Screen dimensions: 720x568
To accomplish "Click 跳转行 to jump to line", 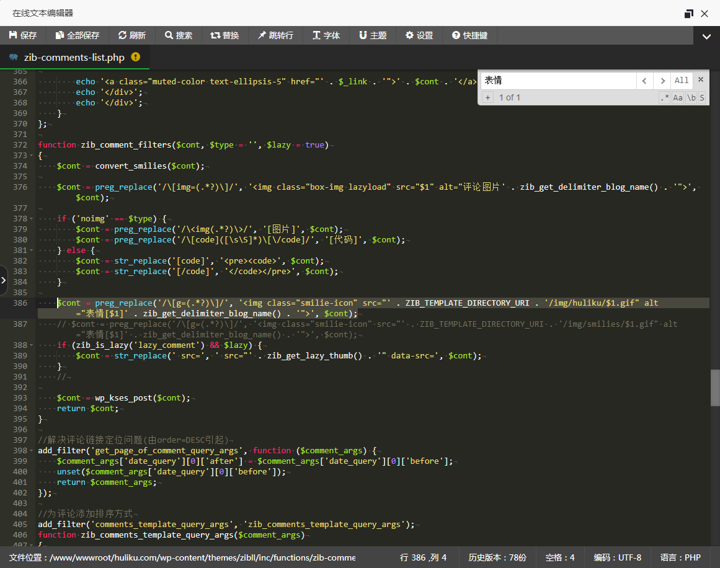I will pyautogui.click(x=275, y=35).
